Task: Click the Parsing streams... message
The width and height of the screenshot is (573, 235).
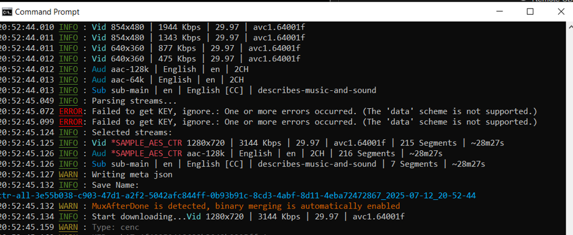Action: pyautogui.click(x=134, y=101)
